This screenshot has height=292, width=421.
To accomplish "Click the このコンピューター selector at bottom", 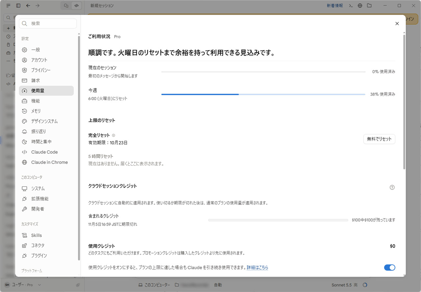I will [154, 285].
